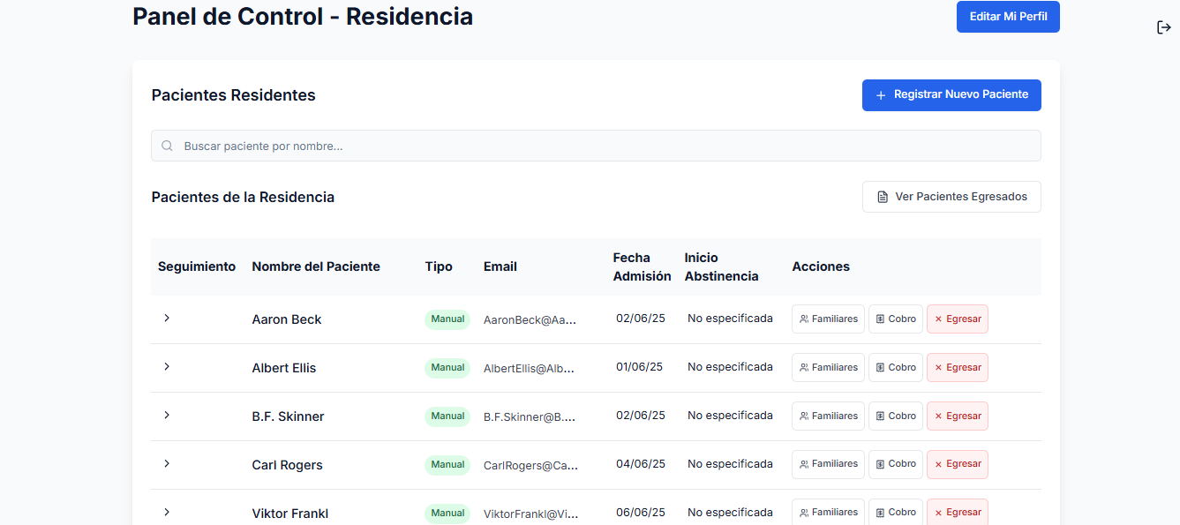Select patient name Aaron Beck
This screenshot has height=525, width=1180.
[287, 319]
